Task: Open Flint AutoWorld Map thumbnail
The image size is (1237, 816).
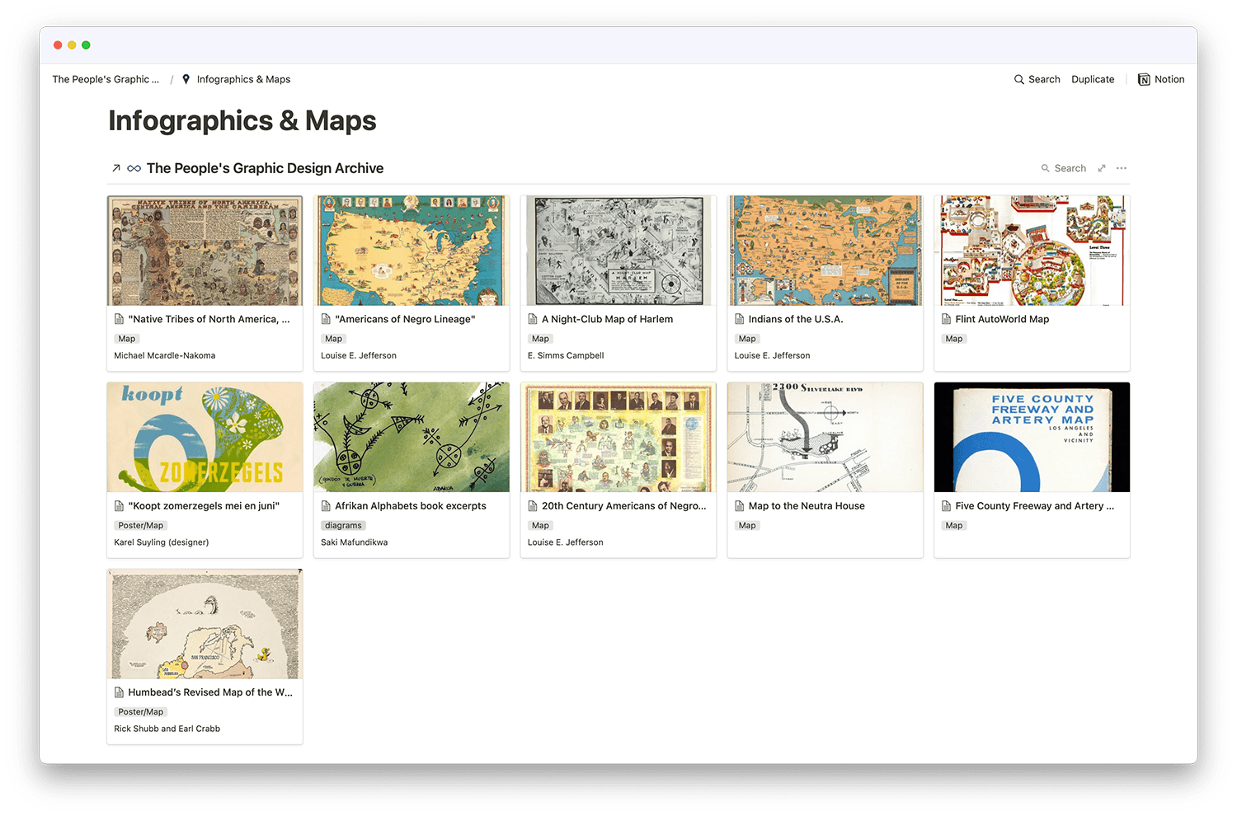Action: click(x=1032, y=251)
